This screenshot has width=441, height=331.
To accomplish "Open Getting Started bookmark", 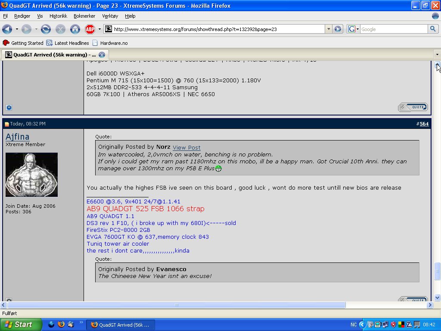I will click(23, 43).
